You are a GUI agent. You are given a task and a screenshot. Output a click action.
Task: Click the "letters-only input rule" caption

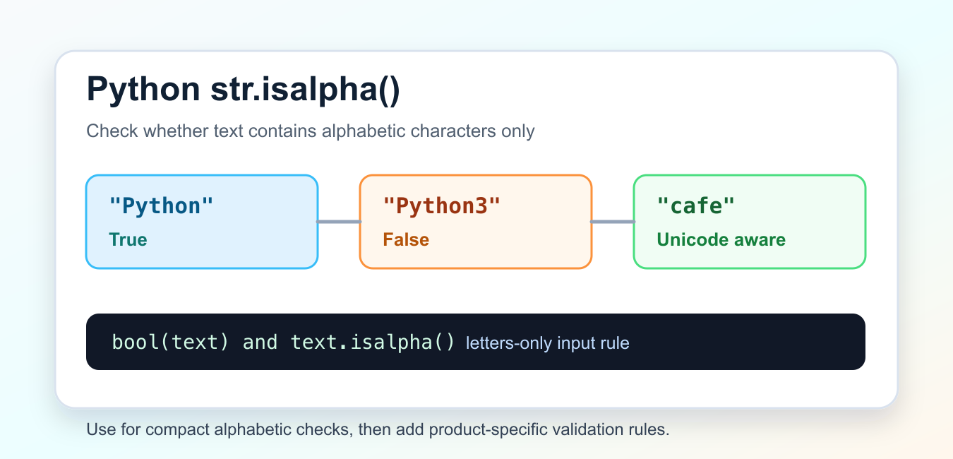coord(547,344)
